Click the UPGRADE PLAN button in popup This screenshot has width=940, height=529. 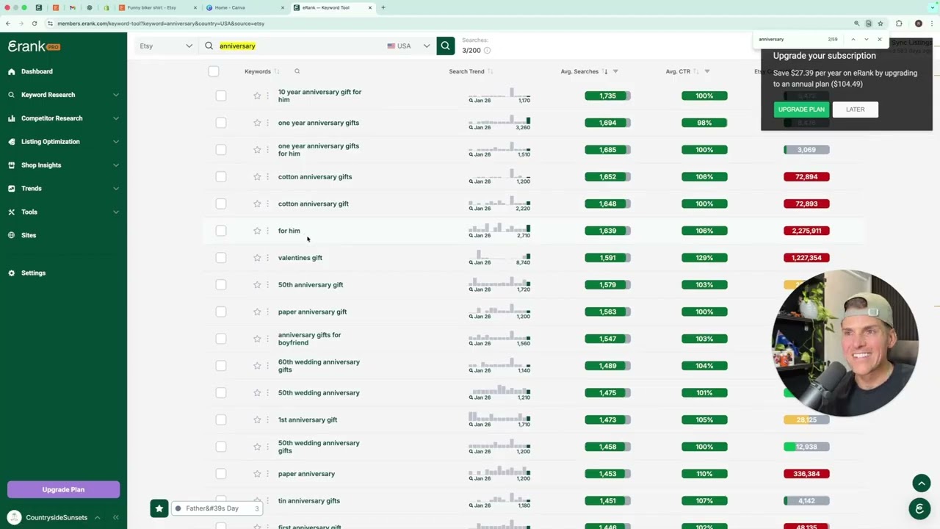coord(801,109)
